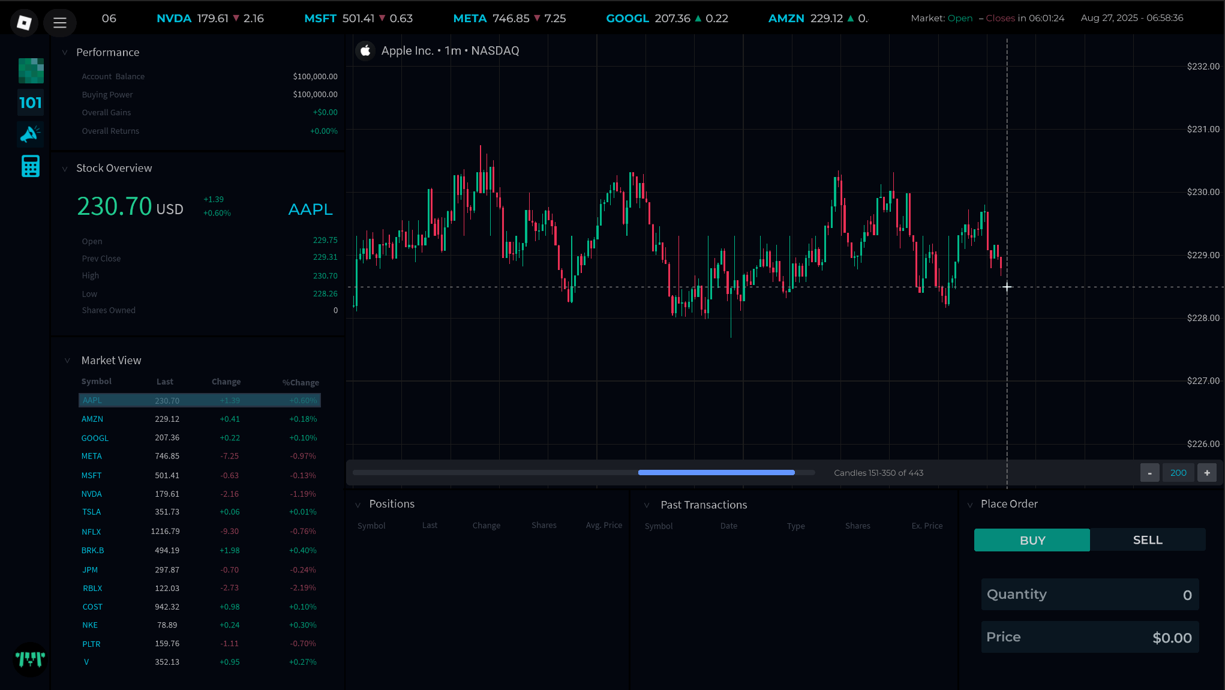
Task: Increase candle count with plus button
Action: pyautogui.click(x=1207, y=473)
